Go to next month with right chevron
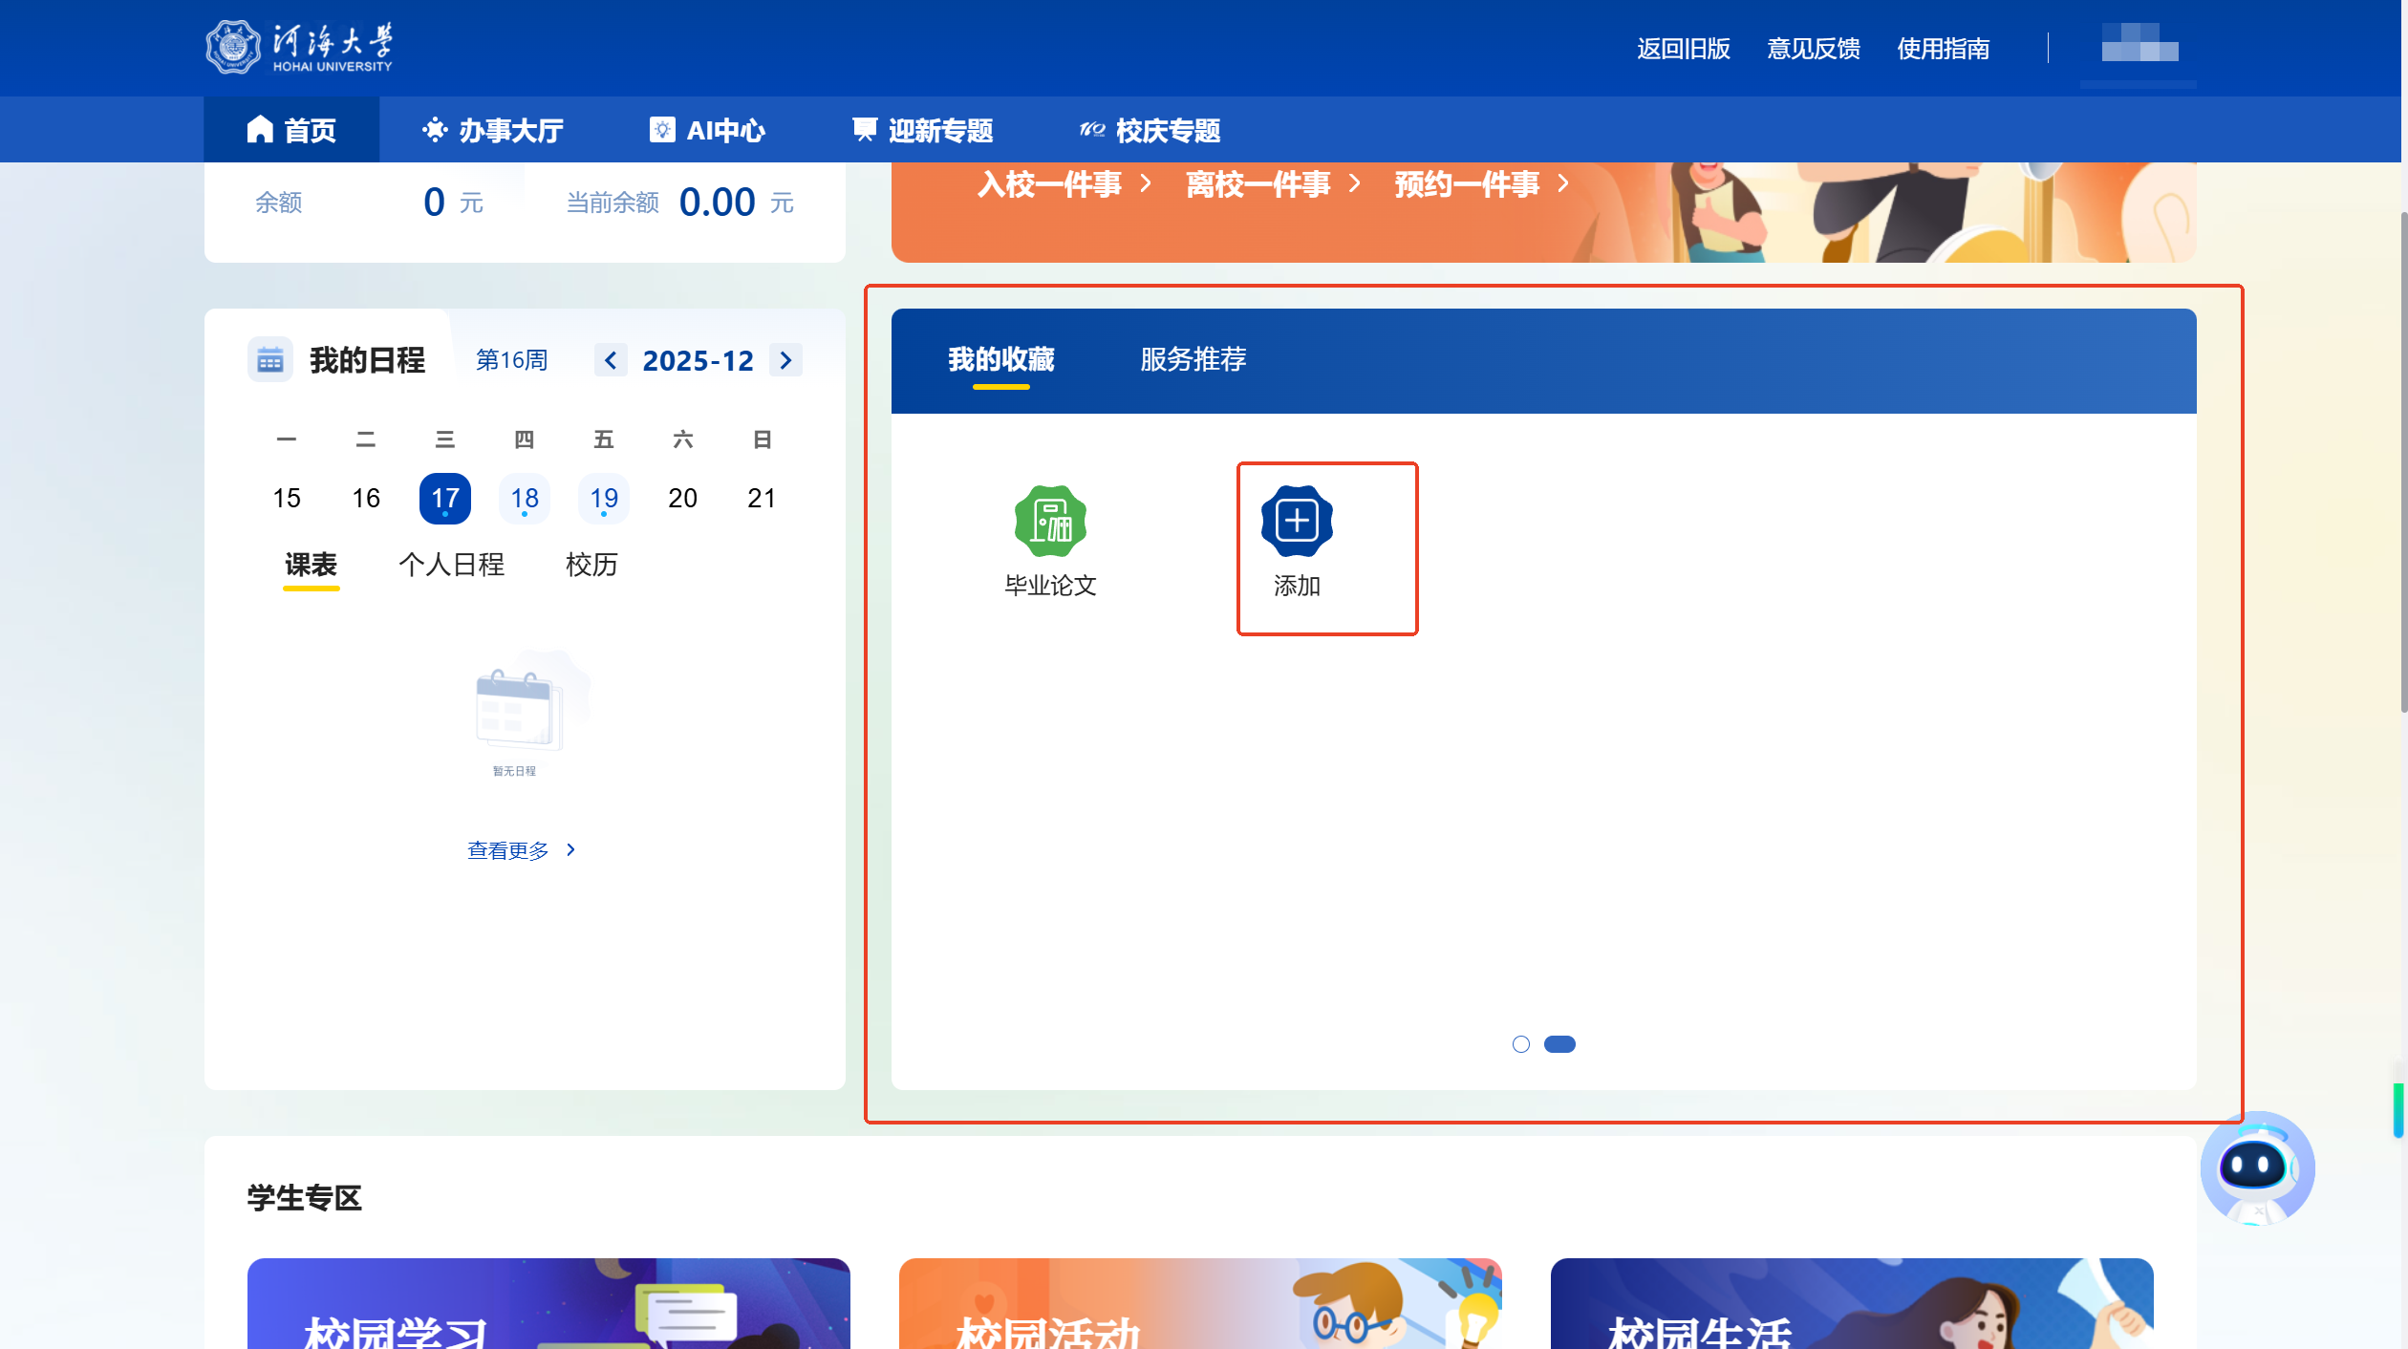 click(785, 360)
